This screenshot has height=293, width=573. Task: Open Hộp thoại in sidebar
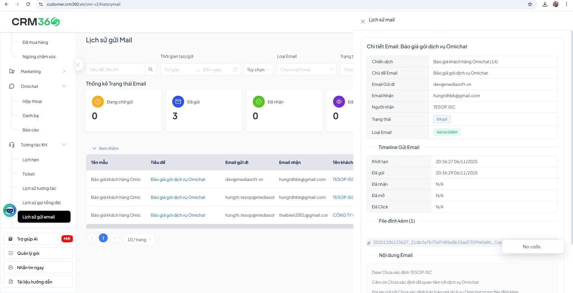32,101
